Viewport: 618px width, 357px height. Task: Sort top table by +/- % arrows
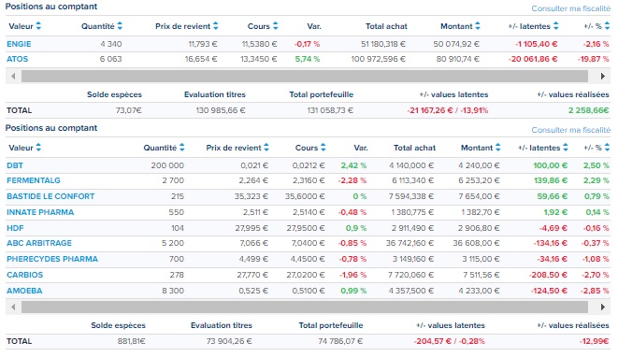tap(607, 26)
